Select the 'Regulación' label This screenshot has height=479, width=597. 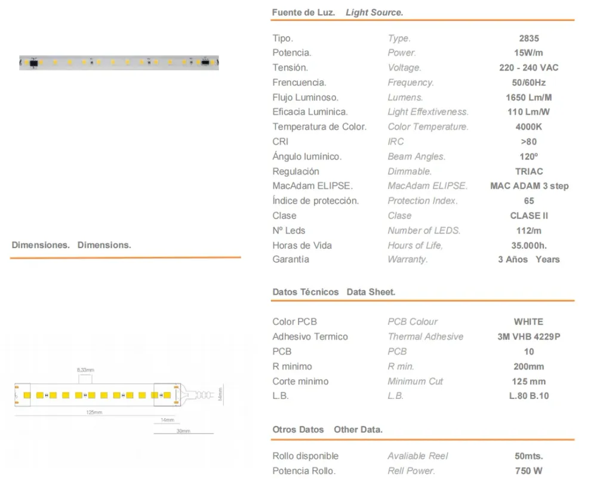(296, 171)
